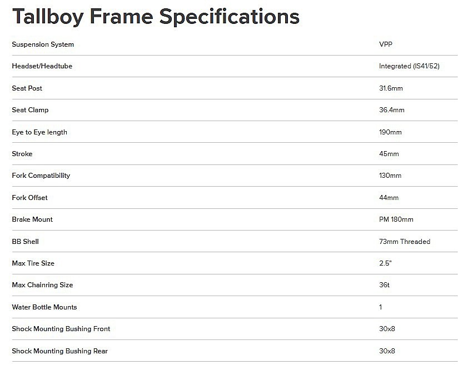Select the VPP suspension value

[x=385, y=44]
